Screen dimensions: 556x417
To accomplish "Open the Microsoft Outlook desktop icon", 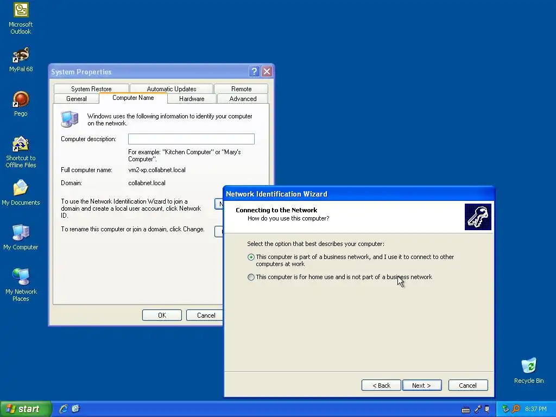I will point(21,18).
